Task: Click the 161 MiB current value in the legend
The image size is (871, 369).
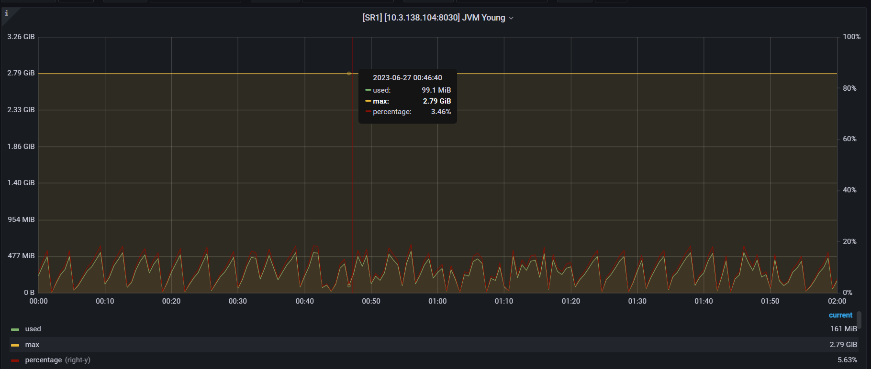Action: click(843, 329)
